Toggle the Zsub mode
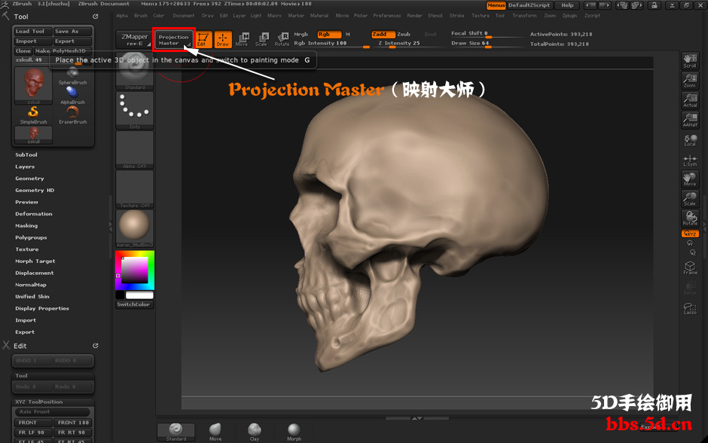 tap(404, 35)
